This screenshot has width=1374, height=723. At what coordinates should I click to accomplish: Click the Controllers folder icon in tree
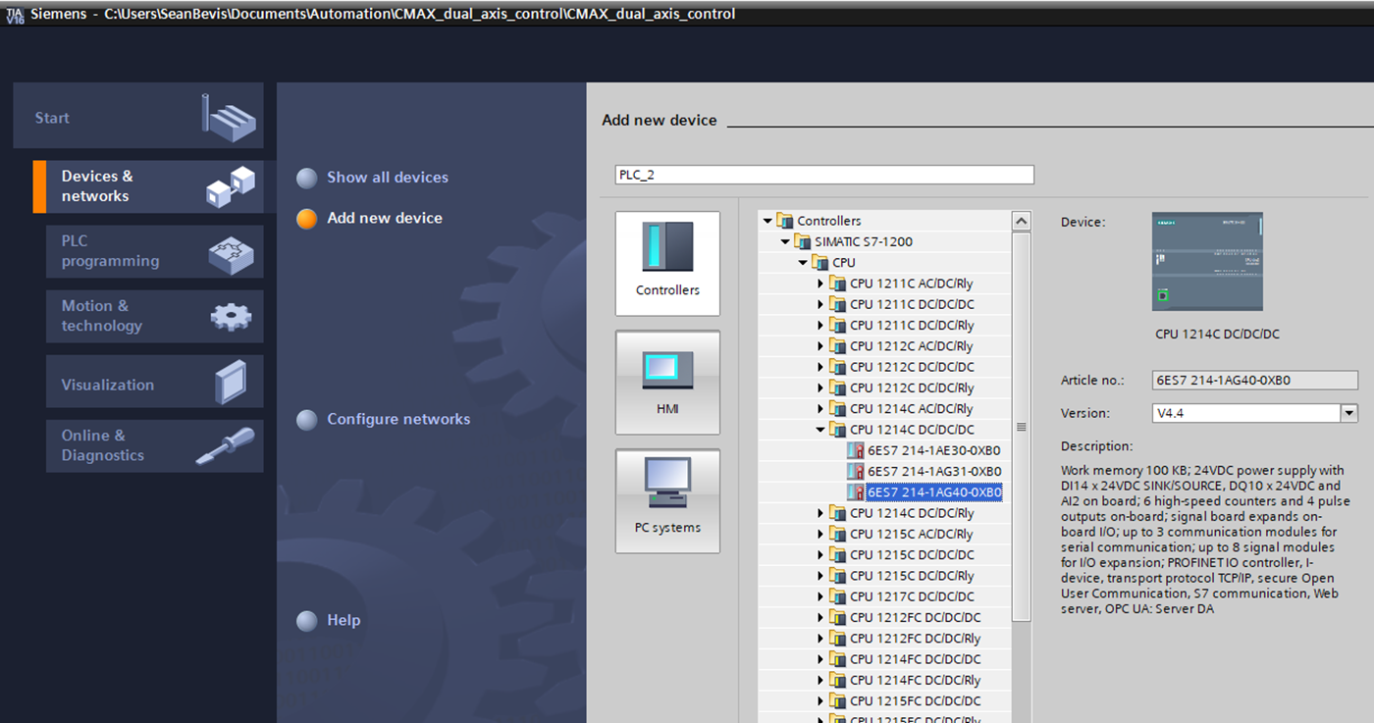784,221
